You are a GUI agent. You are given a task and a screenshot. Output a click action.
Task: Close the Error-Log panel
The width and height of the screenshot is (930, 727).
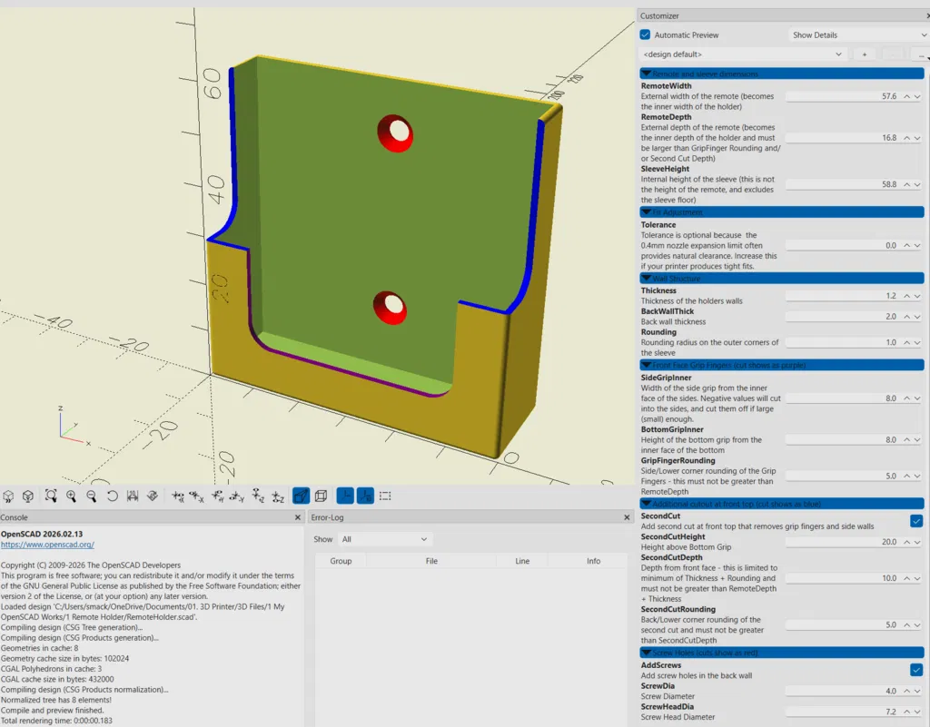(627, 517)
